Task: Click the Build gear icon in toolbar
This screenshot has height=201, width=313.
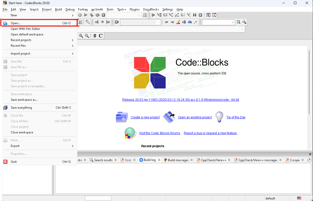Action: tap(80, 15)
